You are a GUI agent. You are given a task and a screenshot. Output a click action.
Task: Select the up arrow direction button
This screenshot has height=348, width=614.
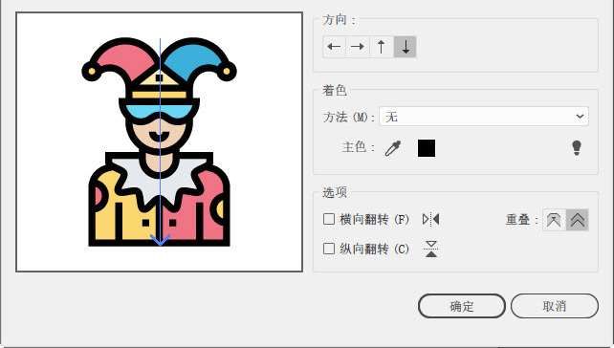(382, 47)
